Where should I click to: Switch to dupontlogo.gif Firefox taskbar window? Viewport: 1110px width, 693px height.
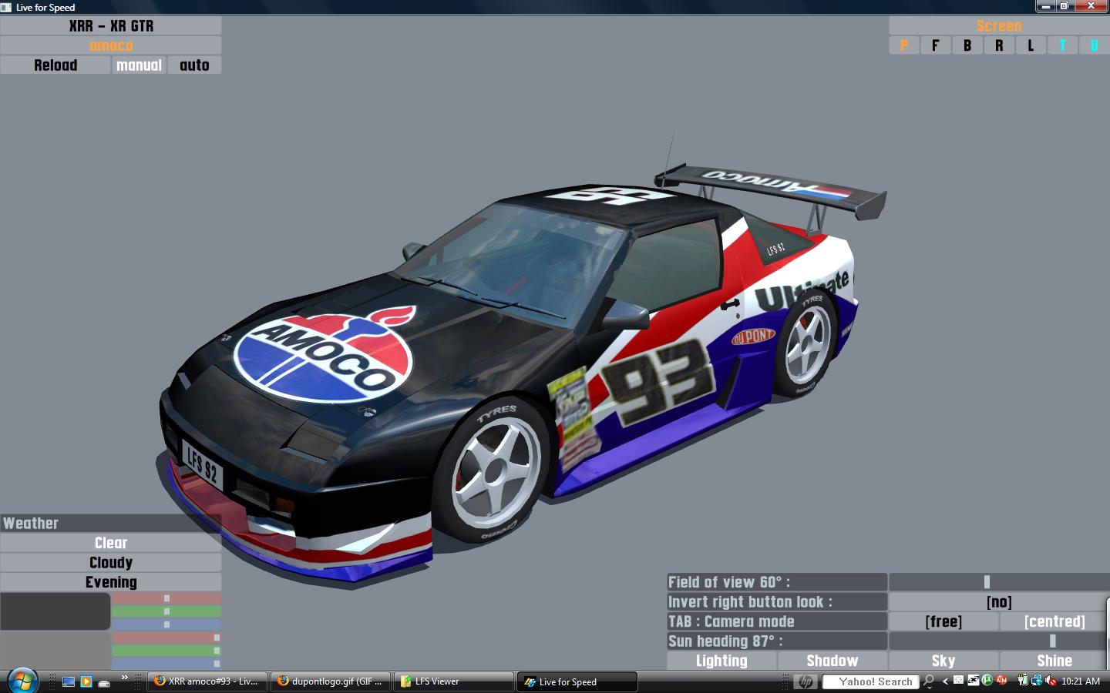coord(331,681)
